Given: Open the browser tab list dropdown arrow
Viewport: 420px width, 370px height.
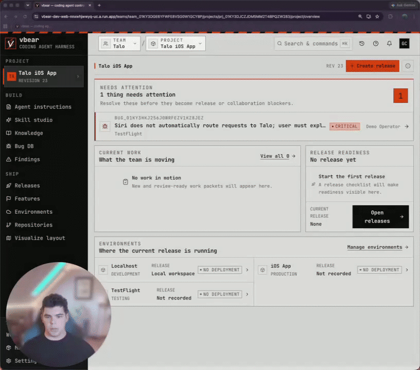Looking at the screenshot, I should 28,5.
